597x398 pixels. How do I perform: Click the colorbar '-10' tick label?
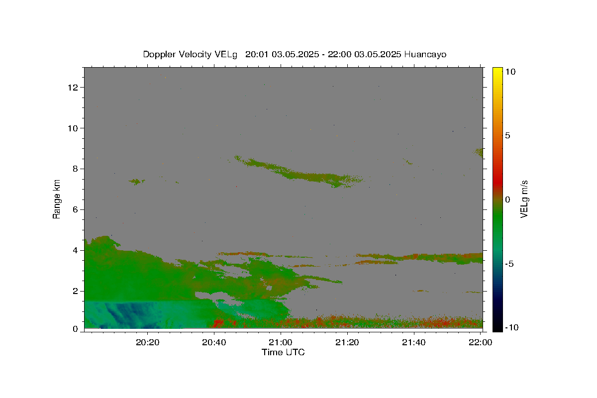tap(511, 328)
